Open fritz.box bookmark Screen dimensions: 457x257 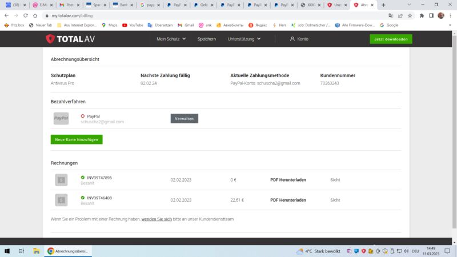14,25
